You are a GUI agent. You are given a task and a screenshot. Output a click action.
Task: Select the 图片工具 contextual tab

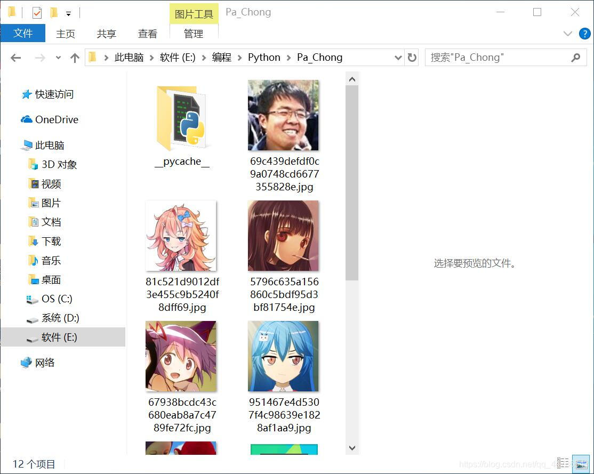(x=194, y=14)
